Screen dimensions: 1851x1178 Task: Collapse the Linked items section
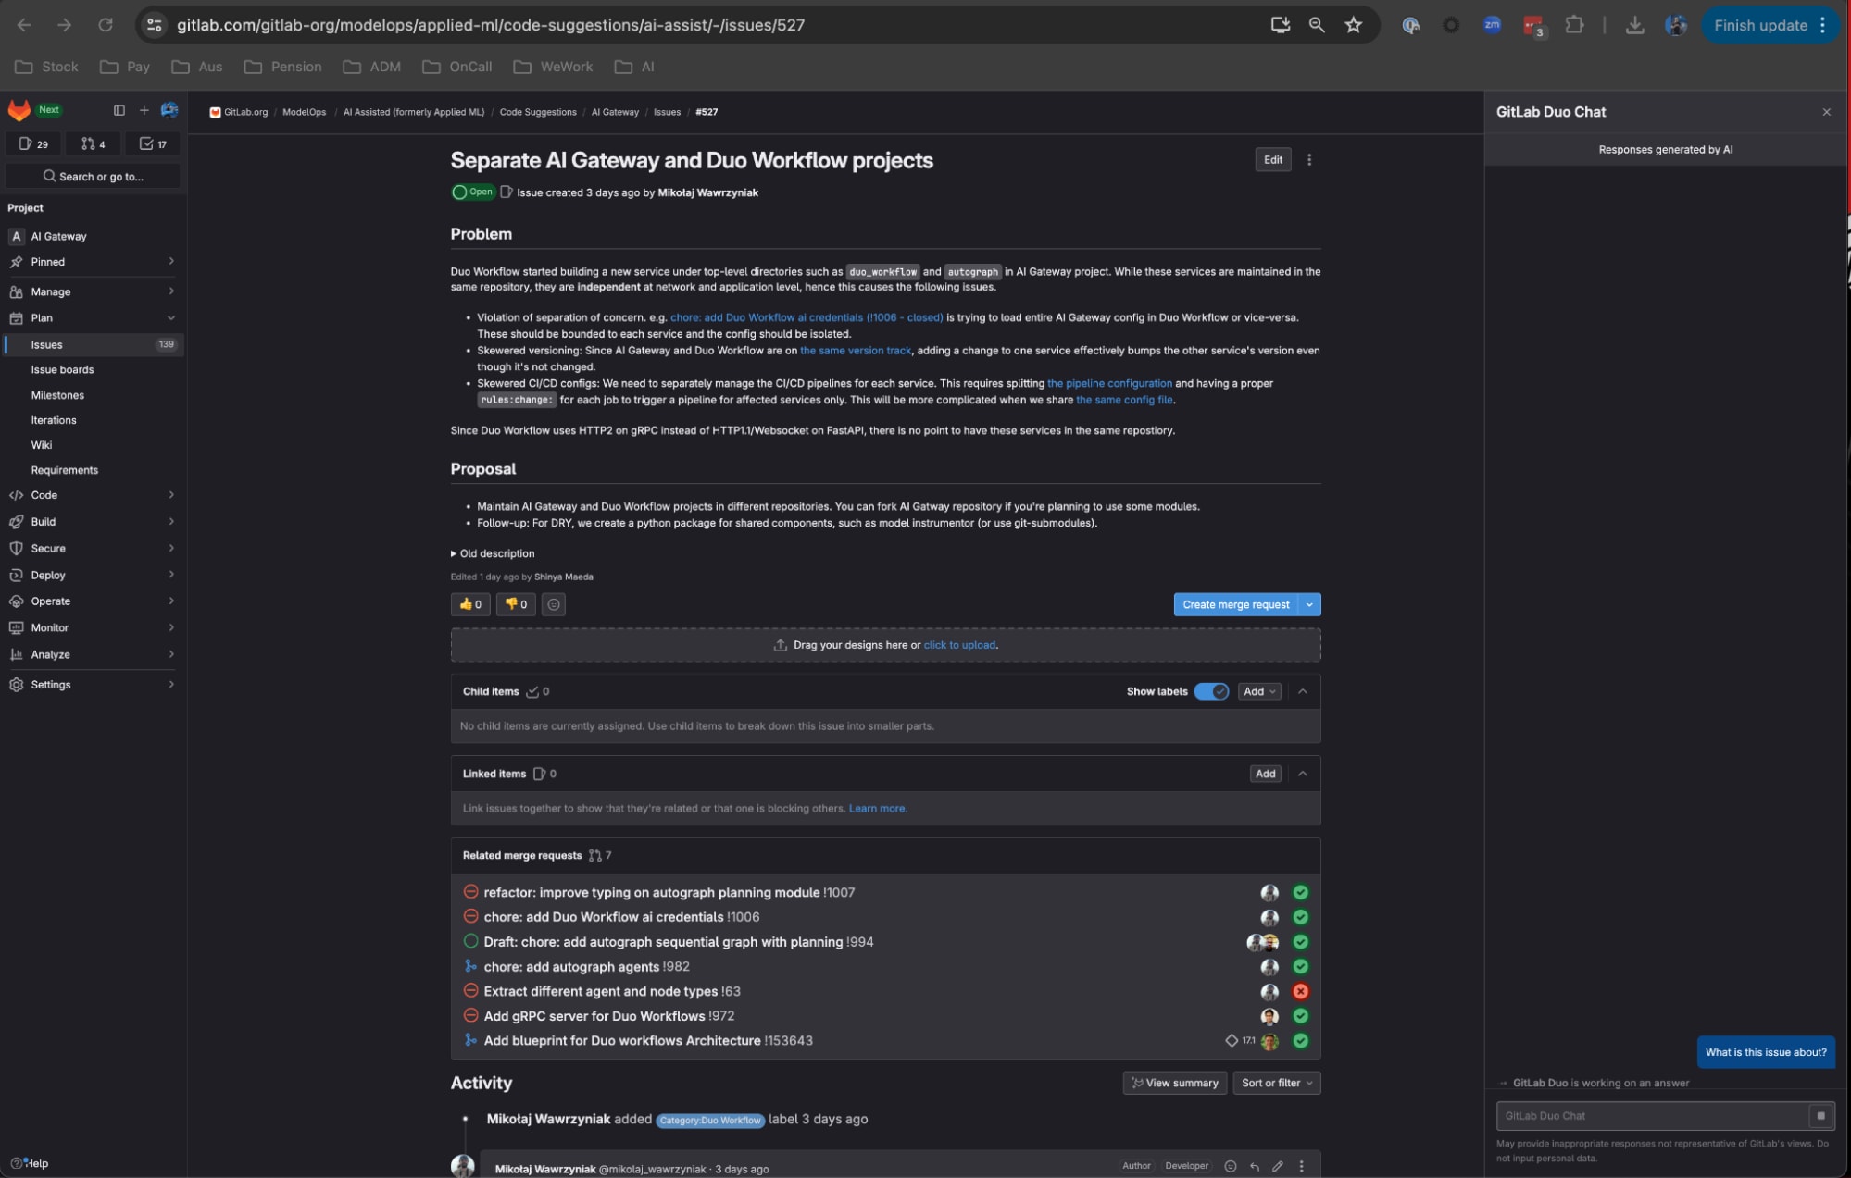1303,774
